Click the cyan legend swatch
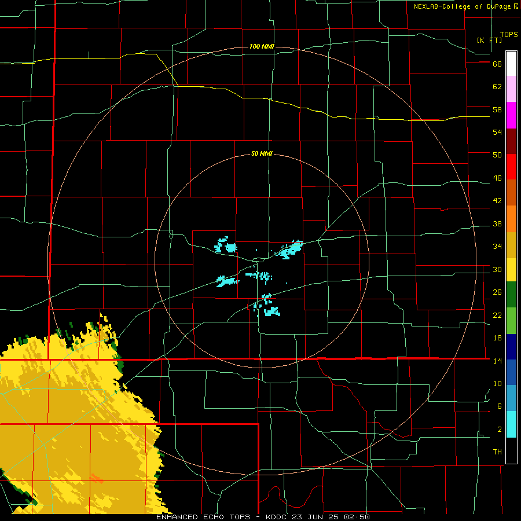521x521 pixels. coord(511,425)
